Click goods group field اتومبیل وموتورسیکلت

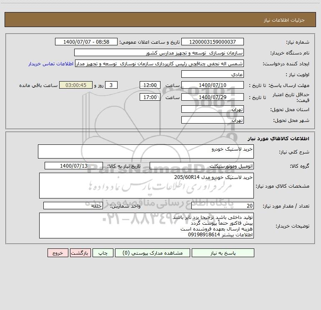[x=202, y=166]
